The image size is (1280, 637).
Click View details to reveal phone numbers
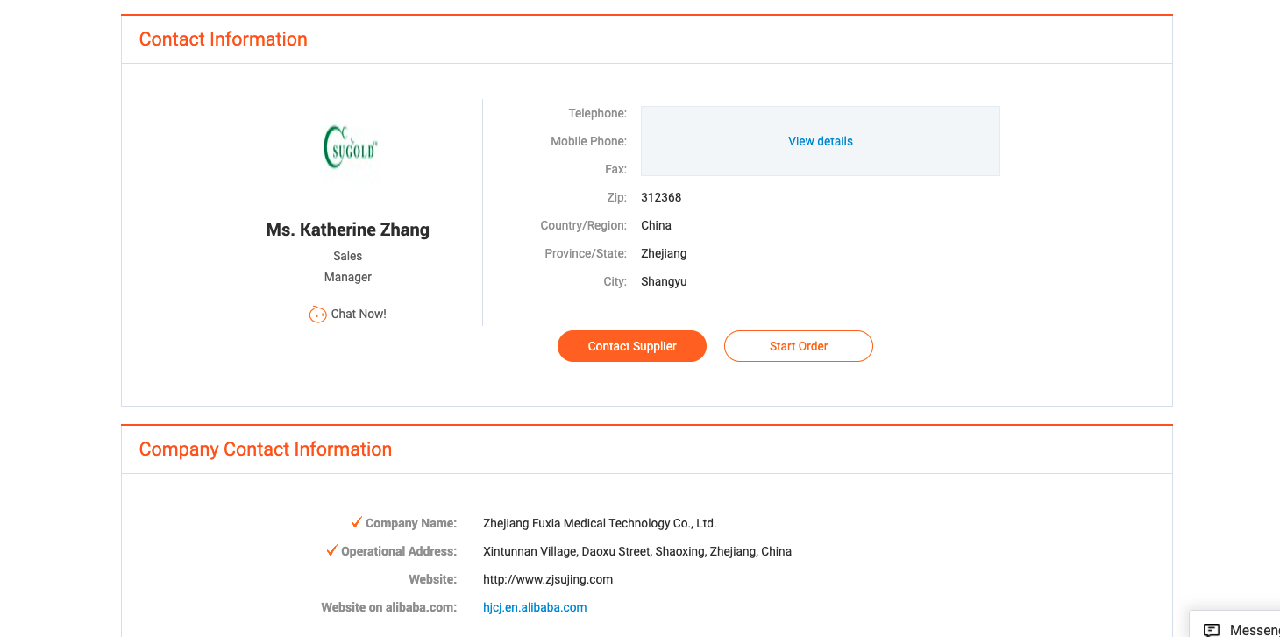(x=820, y=141)
